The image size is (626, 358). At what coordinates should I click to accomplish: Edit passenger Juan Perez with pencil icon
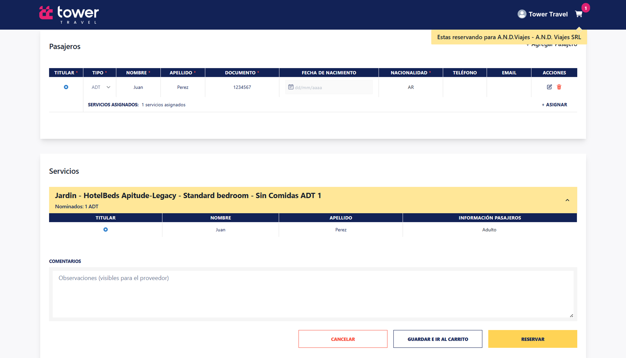pyautogui.click(x=549, y=87)
